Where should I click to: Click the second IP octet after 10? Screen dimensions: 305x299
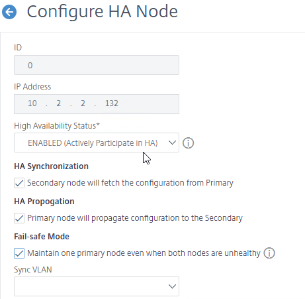[x=58, y=103]
